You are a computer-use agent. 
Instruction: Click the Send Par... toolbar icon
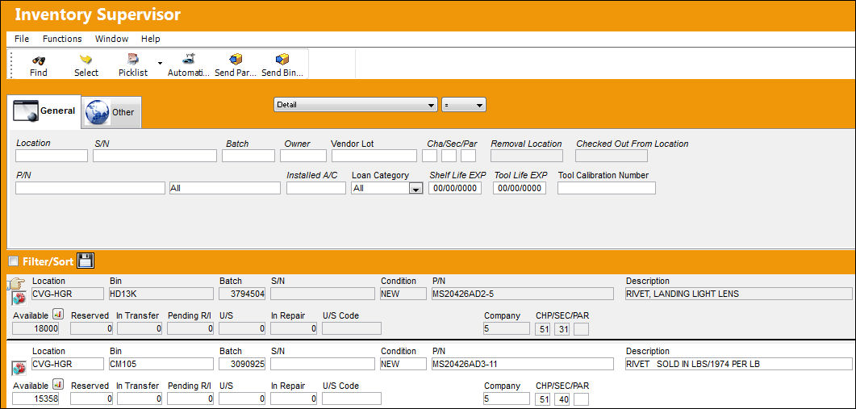(236, 60)
